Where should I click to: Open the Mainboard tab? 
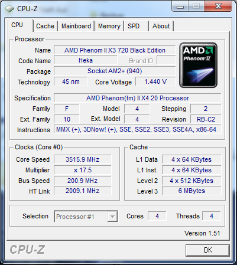click(76, 26)
